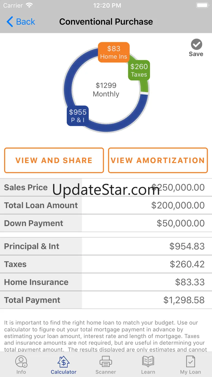Tap the Learn book icon

[148, 362]
